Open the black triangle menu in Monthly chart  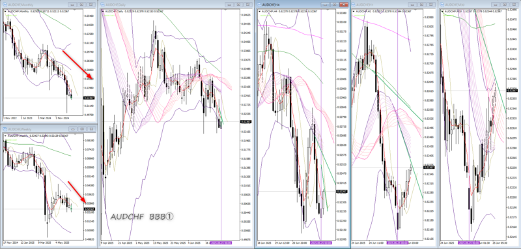(x=5, y=11)
